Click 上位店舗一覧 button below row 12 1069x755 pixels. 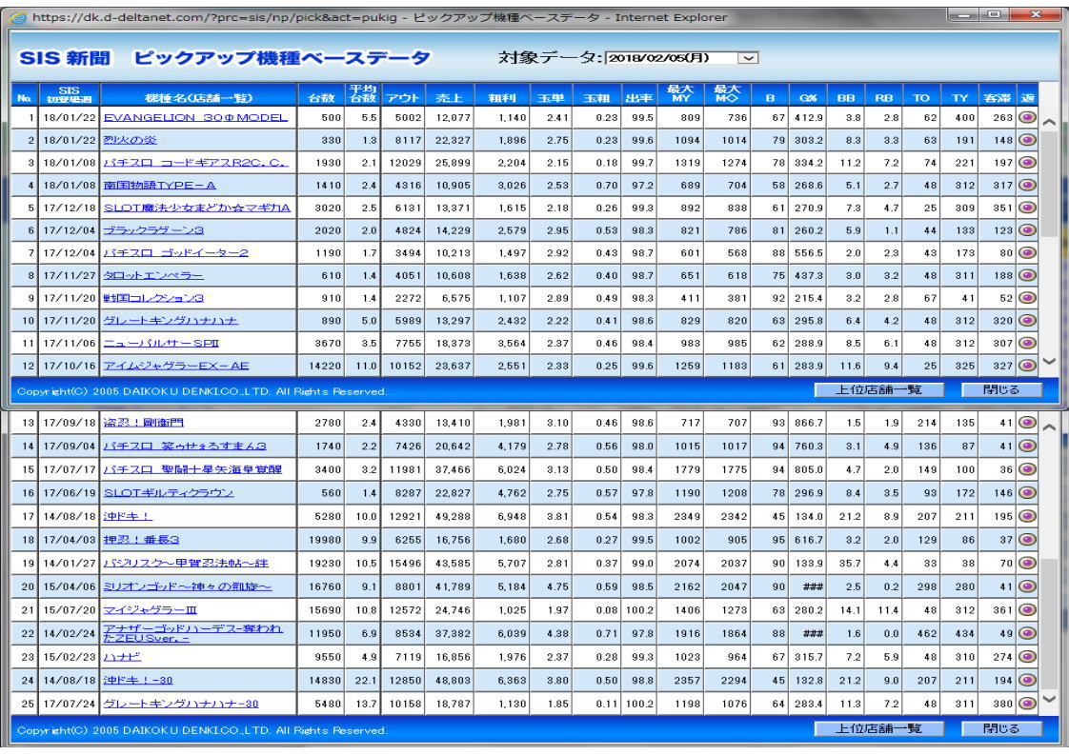(878, 389)
